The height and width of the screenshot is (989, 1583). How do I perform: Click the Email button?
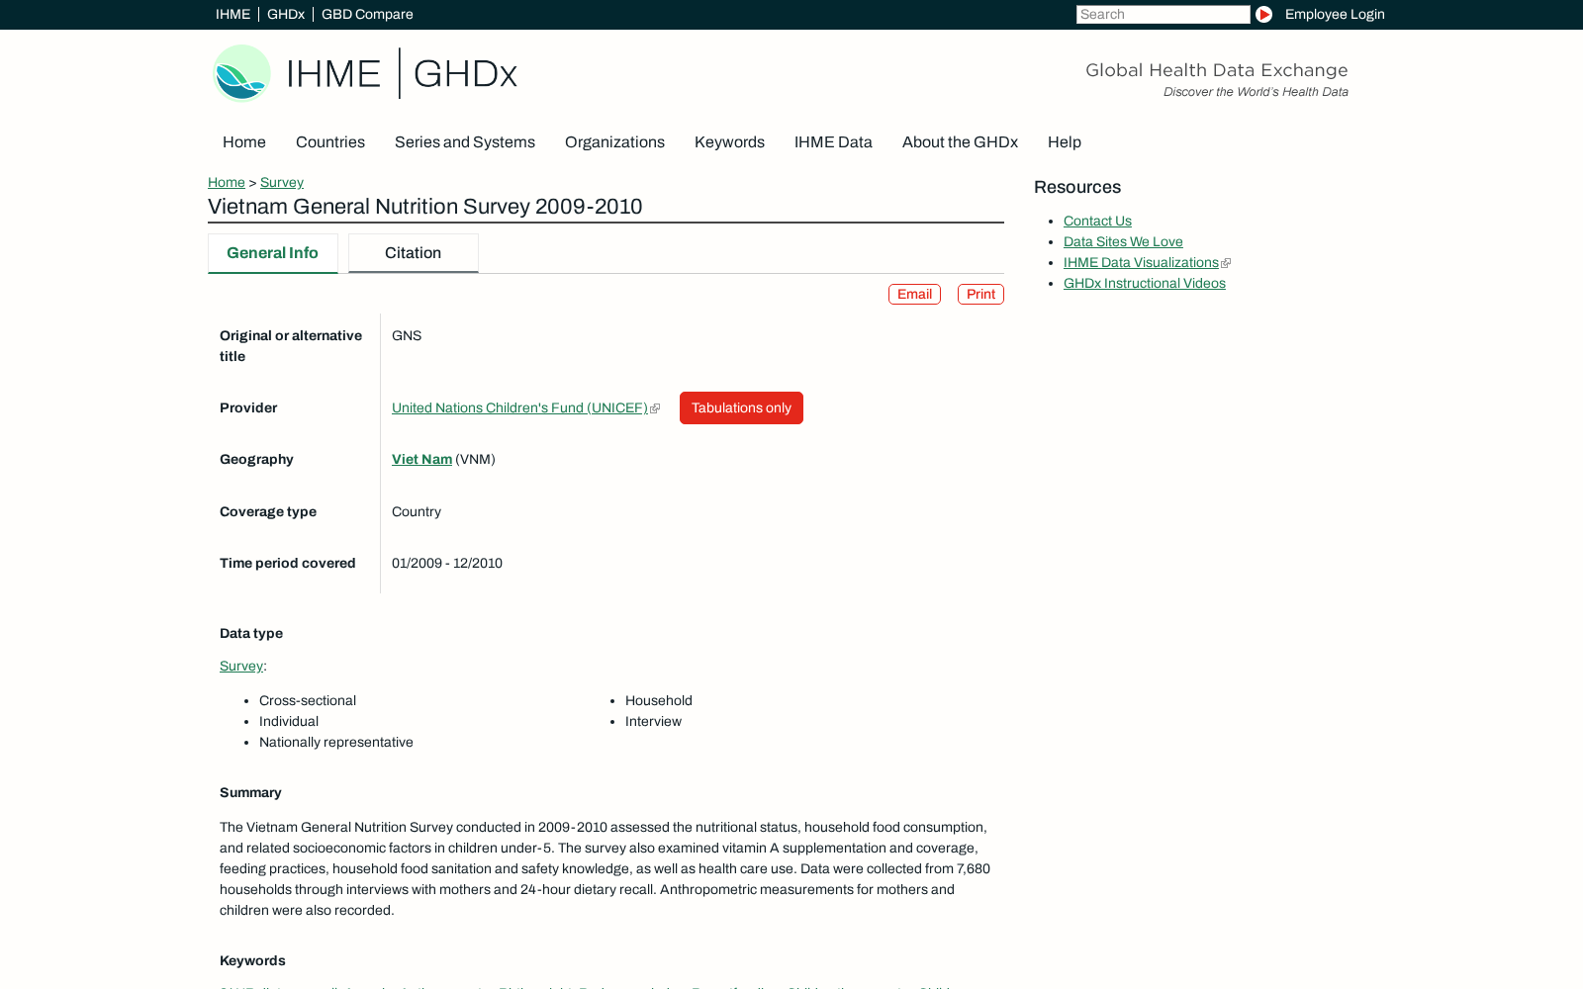914,294
